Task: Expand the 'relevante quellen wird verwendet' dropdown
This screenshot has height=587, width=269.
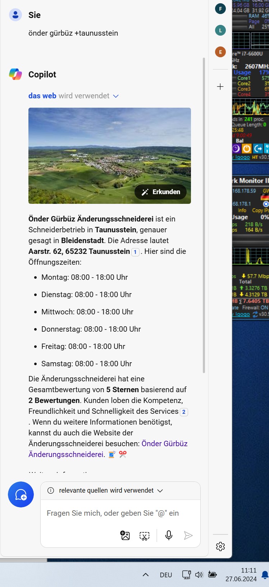Action: [160, 490]
